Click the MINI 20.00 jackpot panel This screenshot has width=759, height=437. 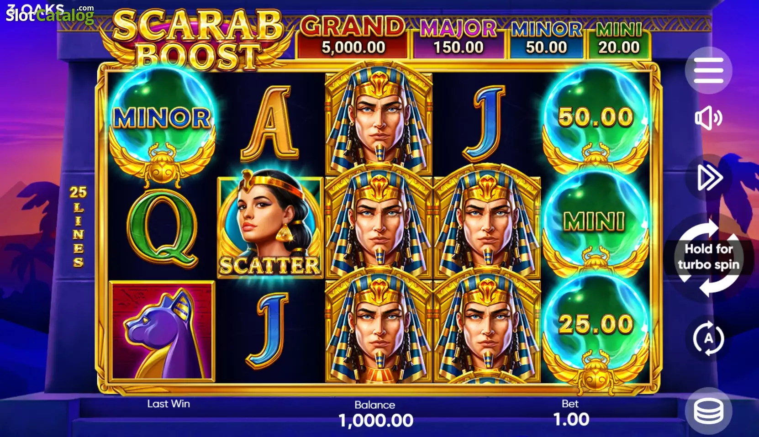point(619,40)
